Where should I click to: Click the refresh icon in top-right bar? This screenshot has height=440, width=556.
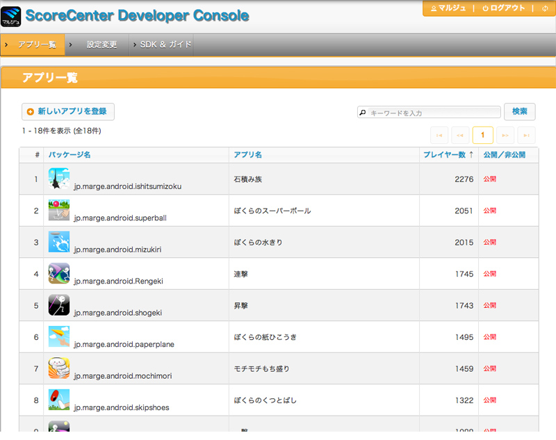543,8
